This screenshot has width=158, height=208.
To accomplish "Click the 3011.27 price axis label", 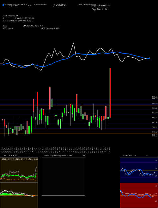I will (x=155, y=113).
